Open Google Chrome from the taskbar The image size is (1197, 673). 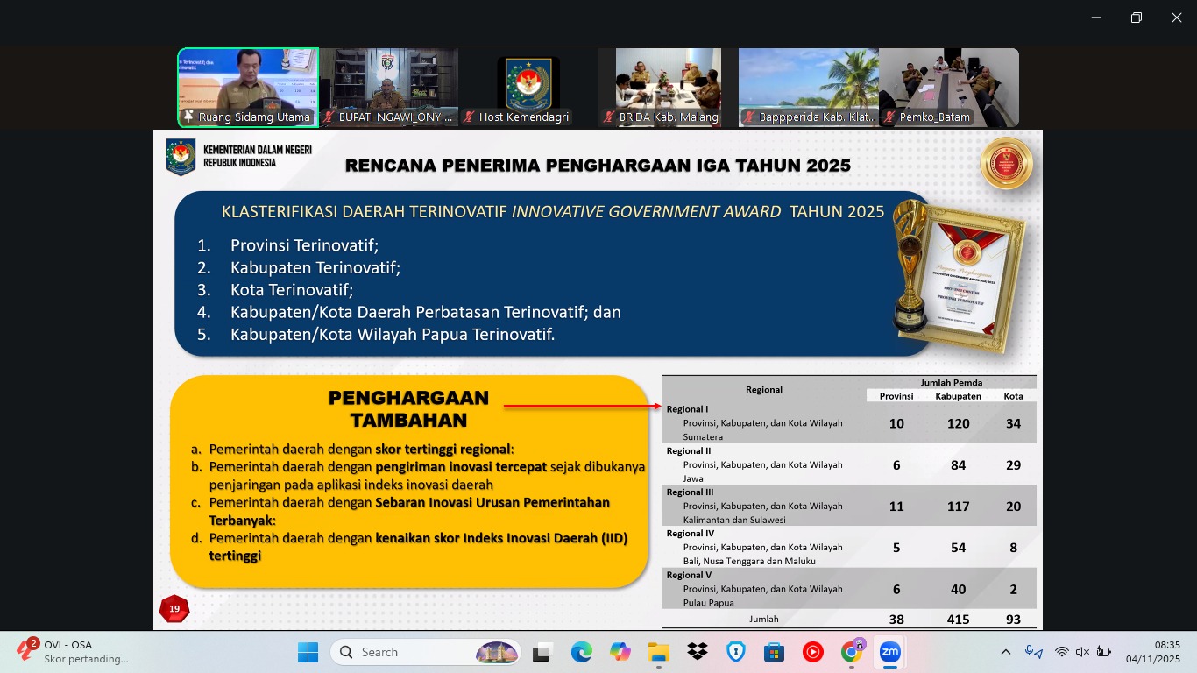[852, 652]
